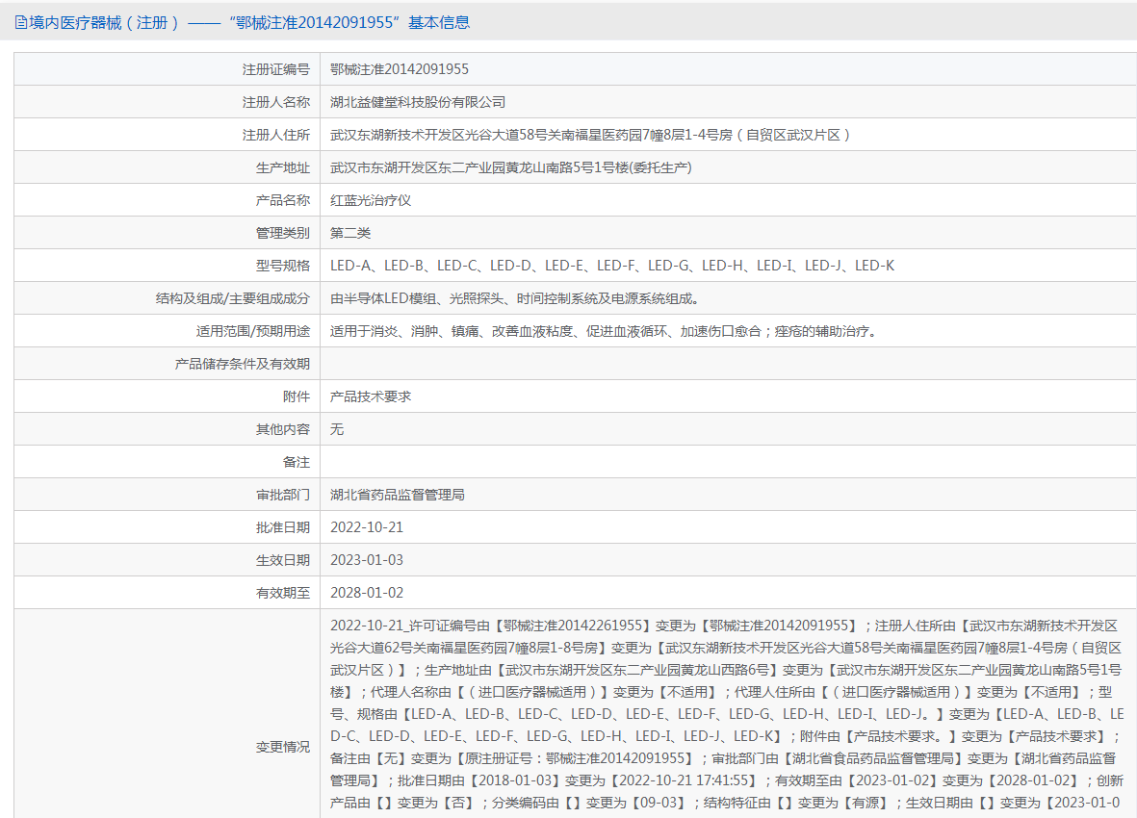This screenshot has width=1137, height=818.
Task: Click the 其他内容 label
Action: point(283,429)
